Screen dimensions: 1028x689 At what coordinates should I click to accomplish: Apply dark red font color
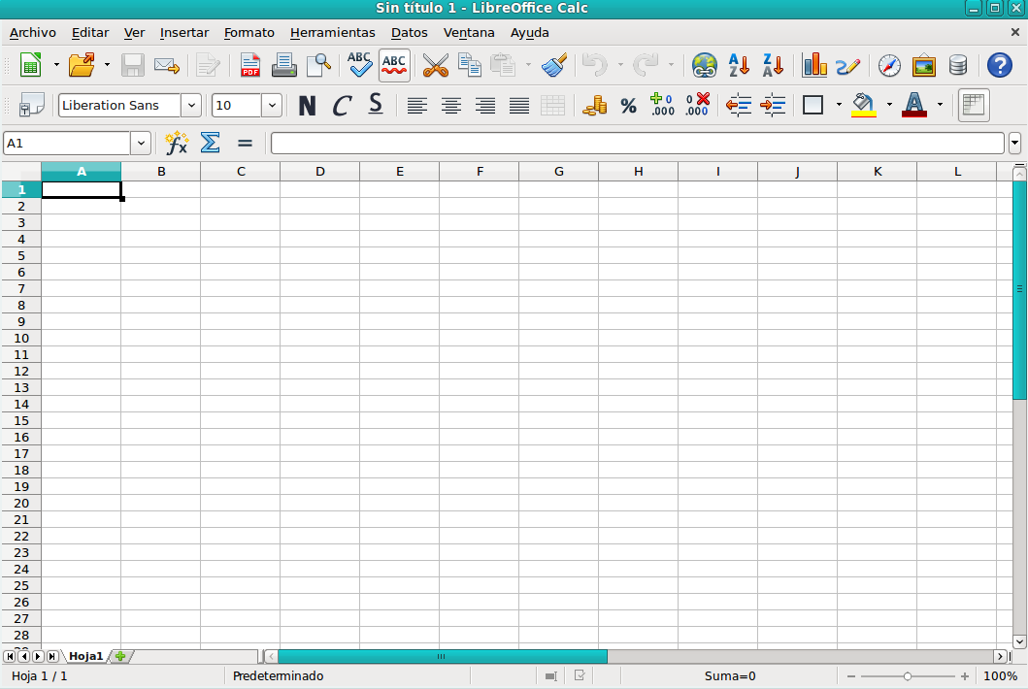click(913, 105)
